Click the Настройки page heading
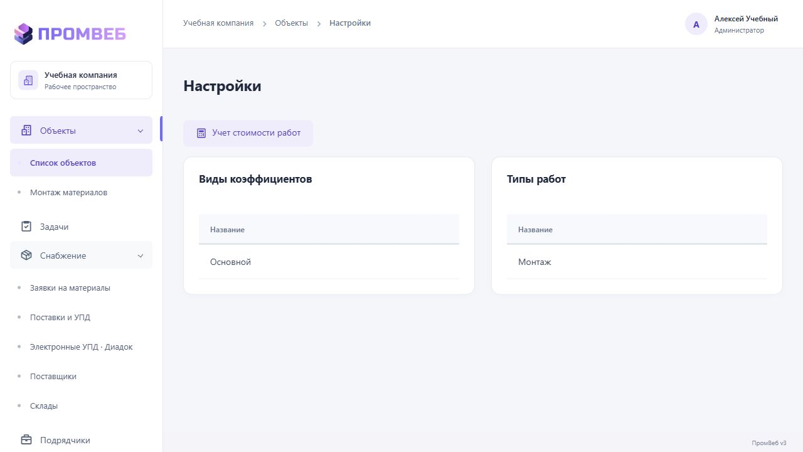 click(222, 86)
